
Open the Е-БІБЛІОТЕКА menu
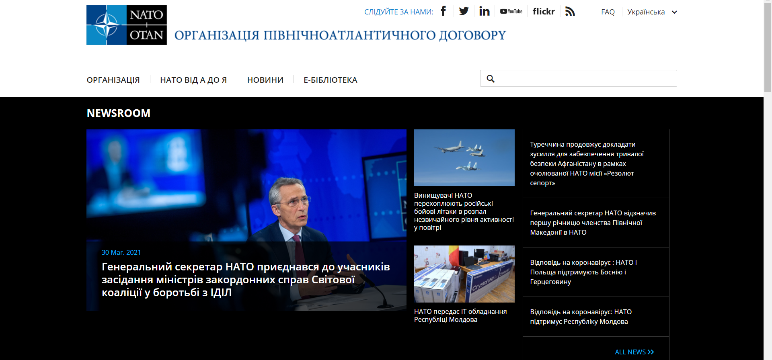click(331, 80)
